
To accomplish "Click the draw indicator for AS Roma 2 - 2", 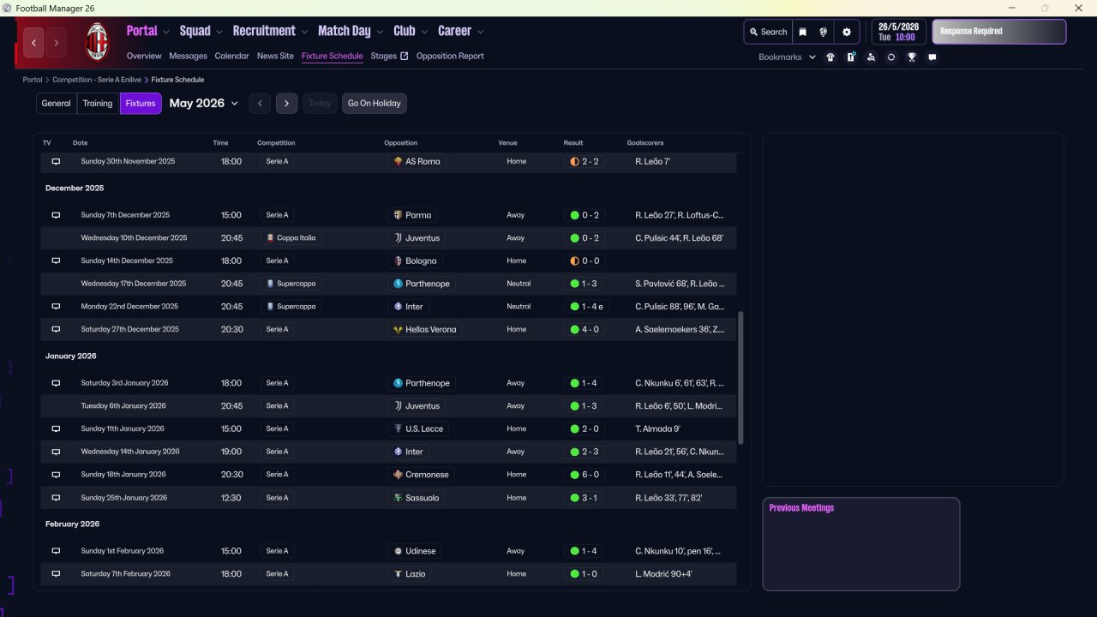I will [574, 161].
